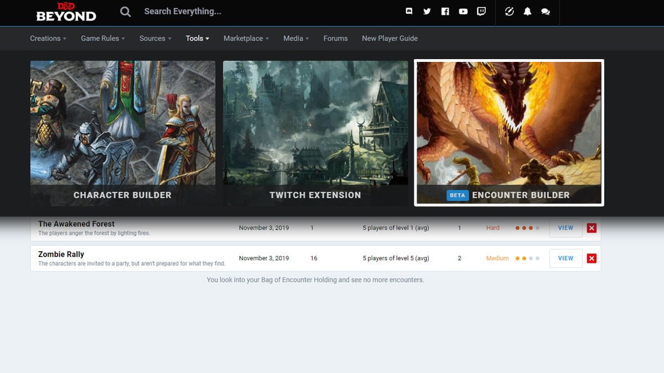Delete the Zombie Rally encounter

click(592, 258)
